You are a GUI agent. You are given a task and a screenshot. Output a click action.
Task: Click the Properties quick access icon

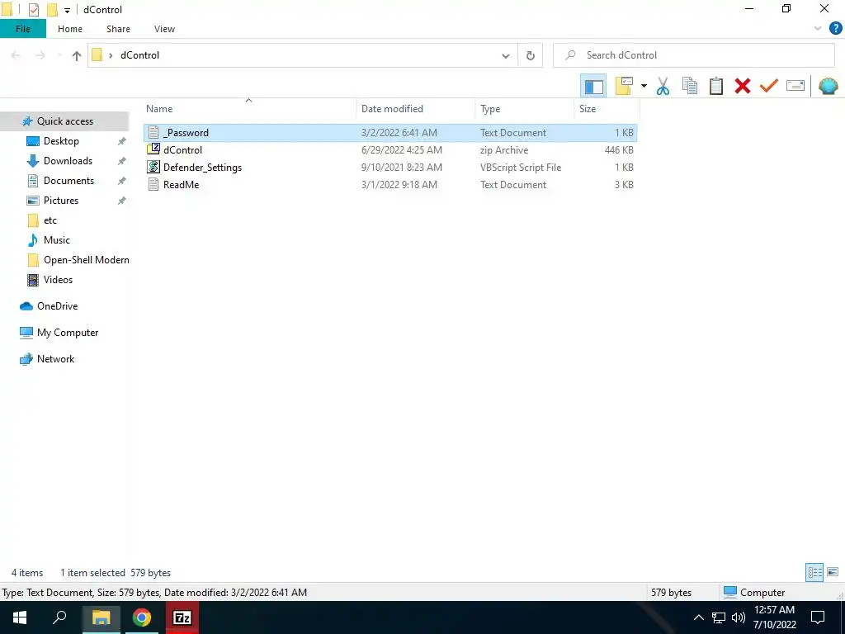click(x=33, y=10)
